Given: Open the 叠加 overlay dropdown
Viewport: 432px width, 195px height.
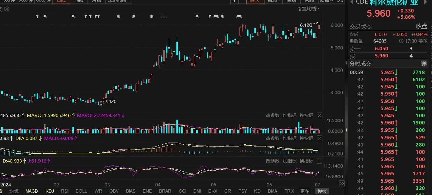Looking at the screenshot, I should point(274,1).
